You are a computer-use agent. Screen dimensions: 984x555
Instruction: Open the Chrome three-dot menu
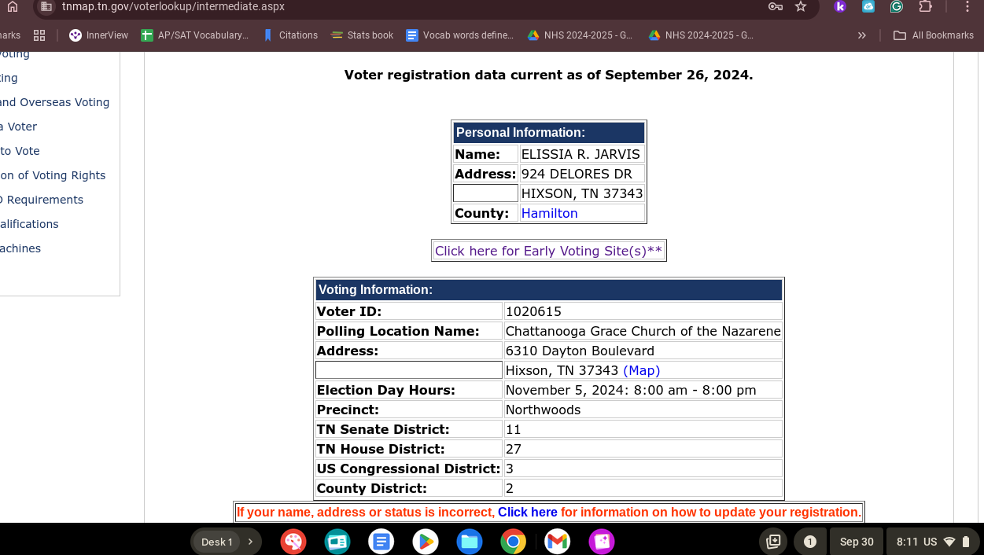tap(967, 6)
